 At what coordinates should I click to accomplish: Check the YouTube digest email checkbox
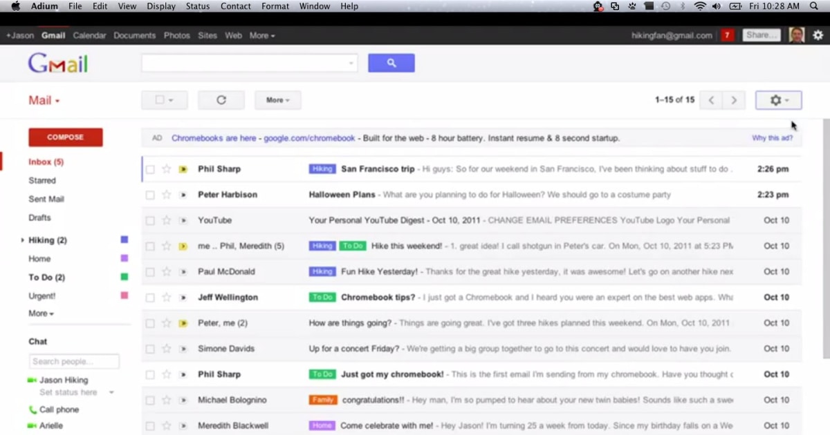point(150,220)
